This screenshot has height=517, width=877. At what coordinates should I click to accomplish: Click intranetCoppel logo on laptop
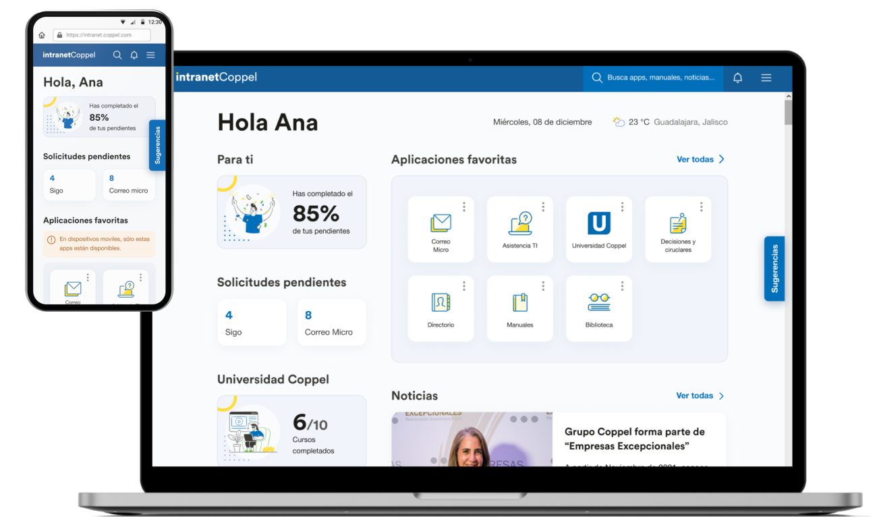[x=217, y=77]
